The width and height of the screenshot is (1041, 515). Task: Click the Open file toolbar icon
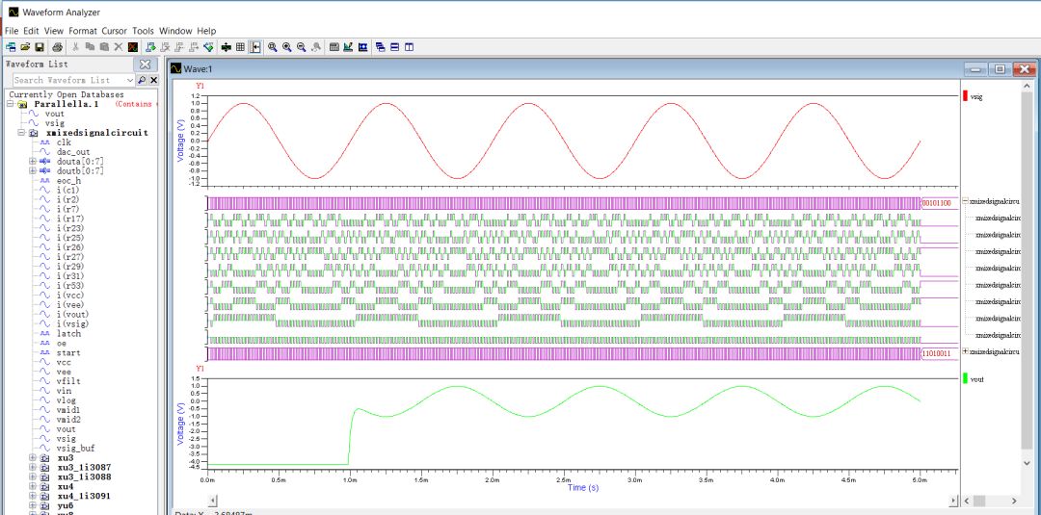(x=24, y=46)
